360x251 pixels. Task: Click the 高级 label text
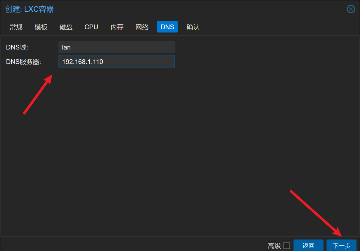pos(274,246)
